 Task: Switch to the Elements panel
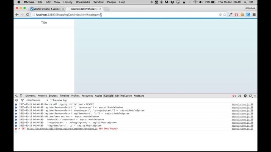(30, 96)
